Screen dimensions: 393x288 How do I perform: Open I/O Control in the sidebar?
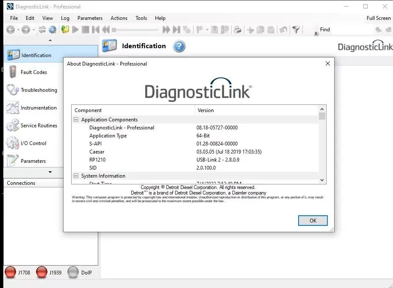(x=33, y=143)
